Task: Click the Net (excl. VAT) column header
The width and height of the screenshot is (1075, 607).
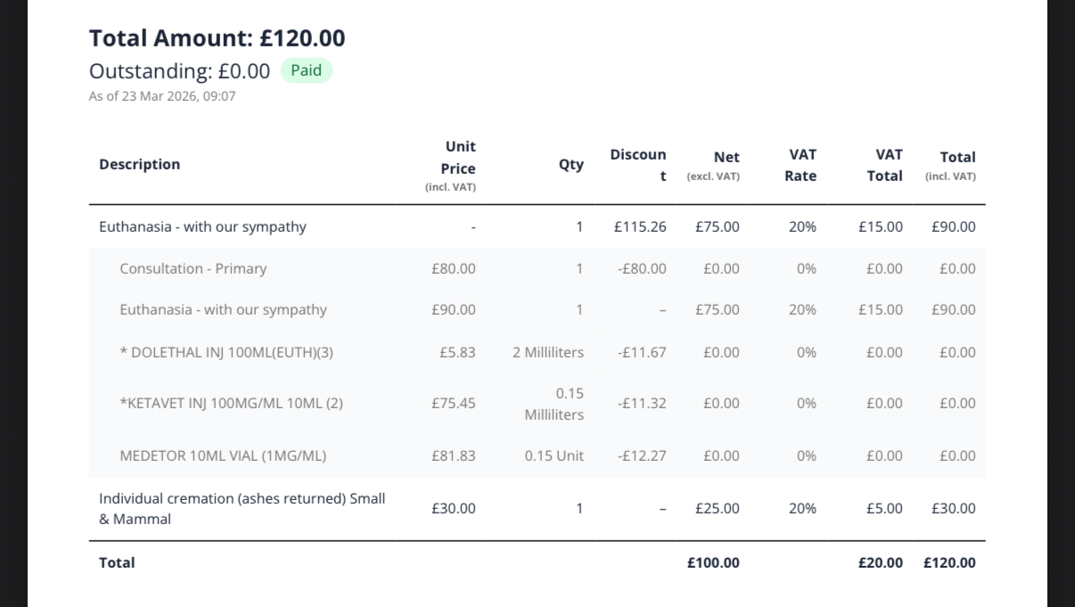Action: click(715, 166)
